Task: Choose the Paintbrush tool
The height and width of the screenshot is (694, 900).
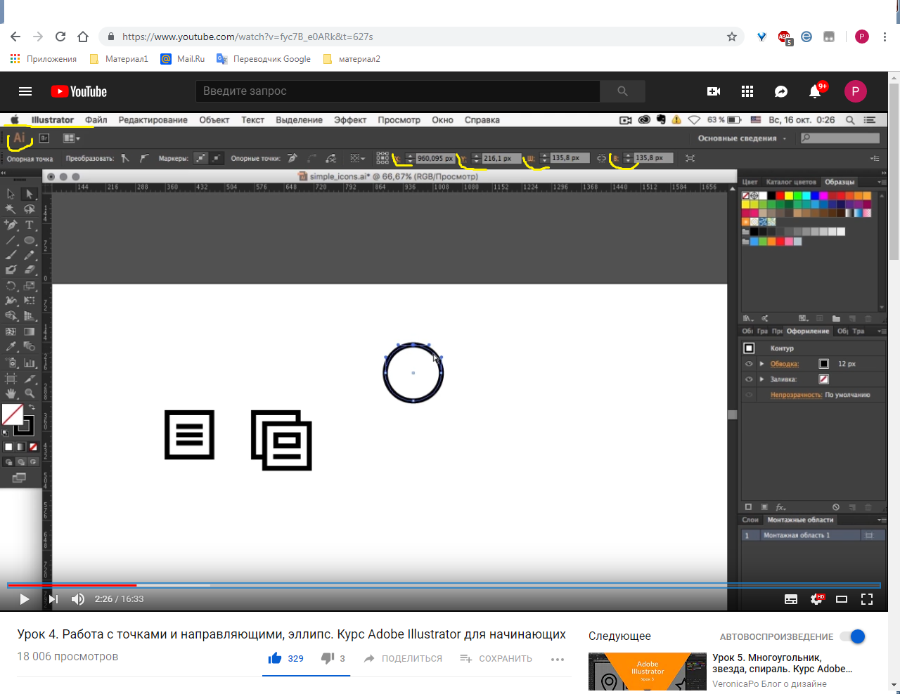Action: 11,255
